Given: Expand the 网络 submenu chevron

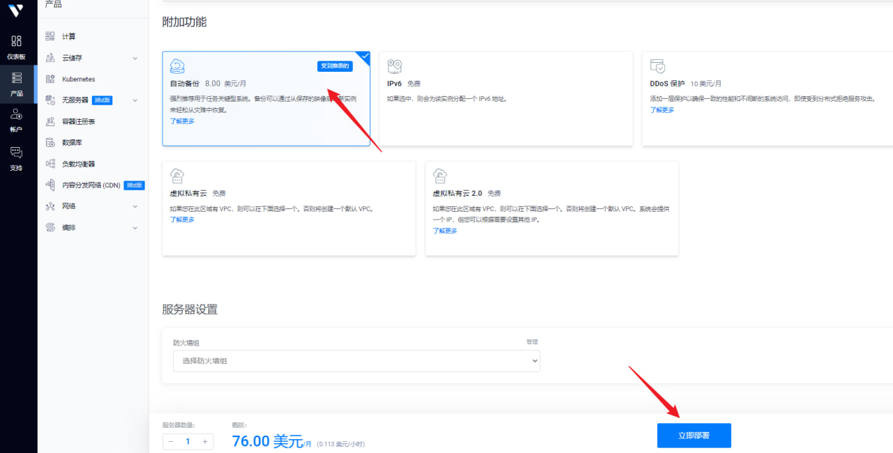Looking at the screenshot, I should point(135,206).
